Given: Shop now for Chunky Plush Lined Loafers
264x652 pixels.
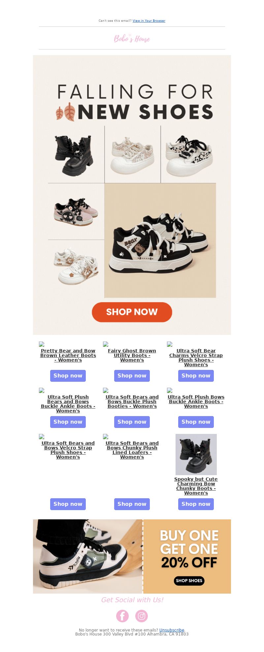Looking at the screenshot, I should (x=132, y=504).
